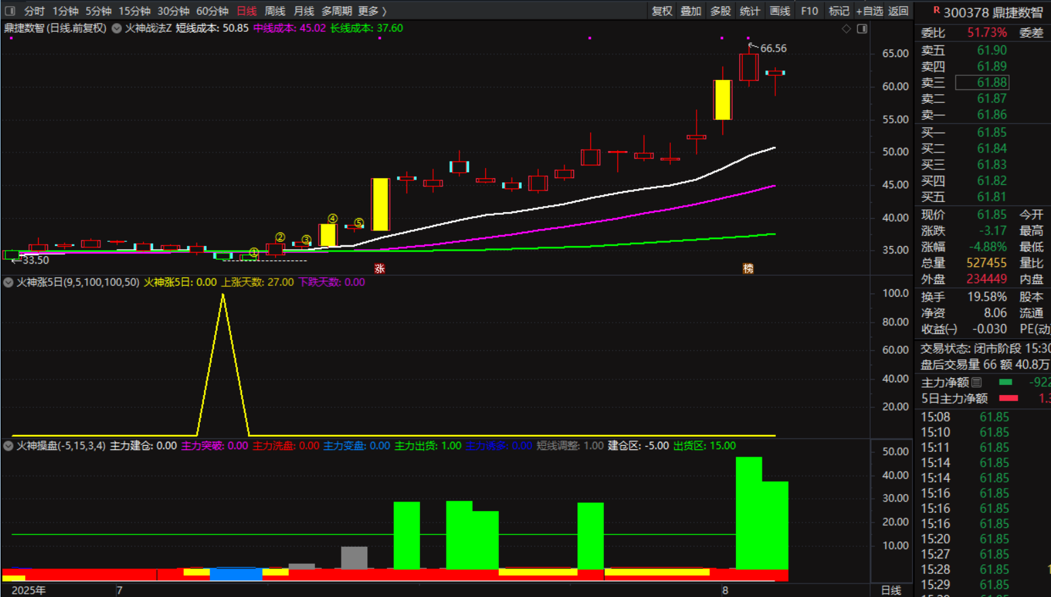Click the 榜 marker icon on chart

coord(748,268)
